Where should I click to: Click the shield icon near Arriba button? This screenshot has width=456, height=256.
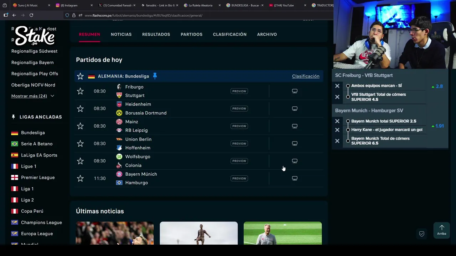pos(421,234)
